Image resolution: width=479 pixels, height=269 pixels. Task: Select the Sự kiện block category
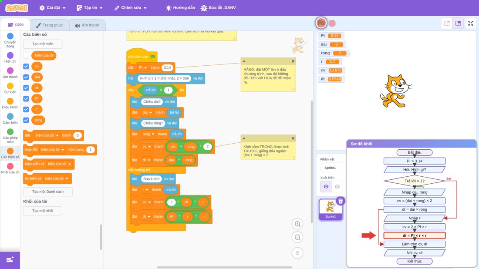[x=10, y=88]
